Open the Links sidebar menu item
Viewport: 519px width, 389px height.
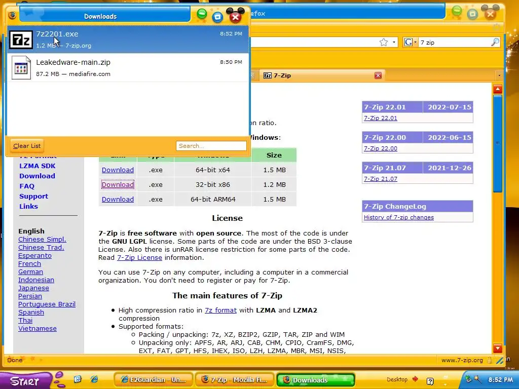click(x=28, y=207)
